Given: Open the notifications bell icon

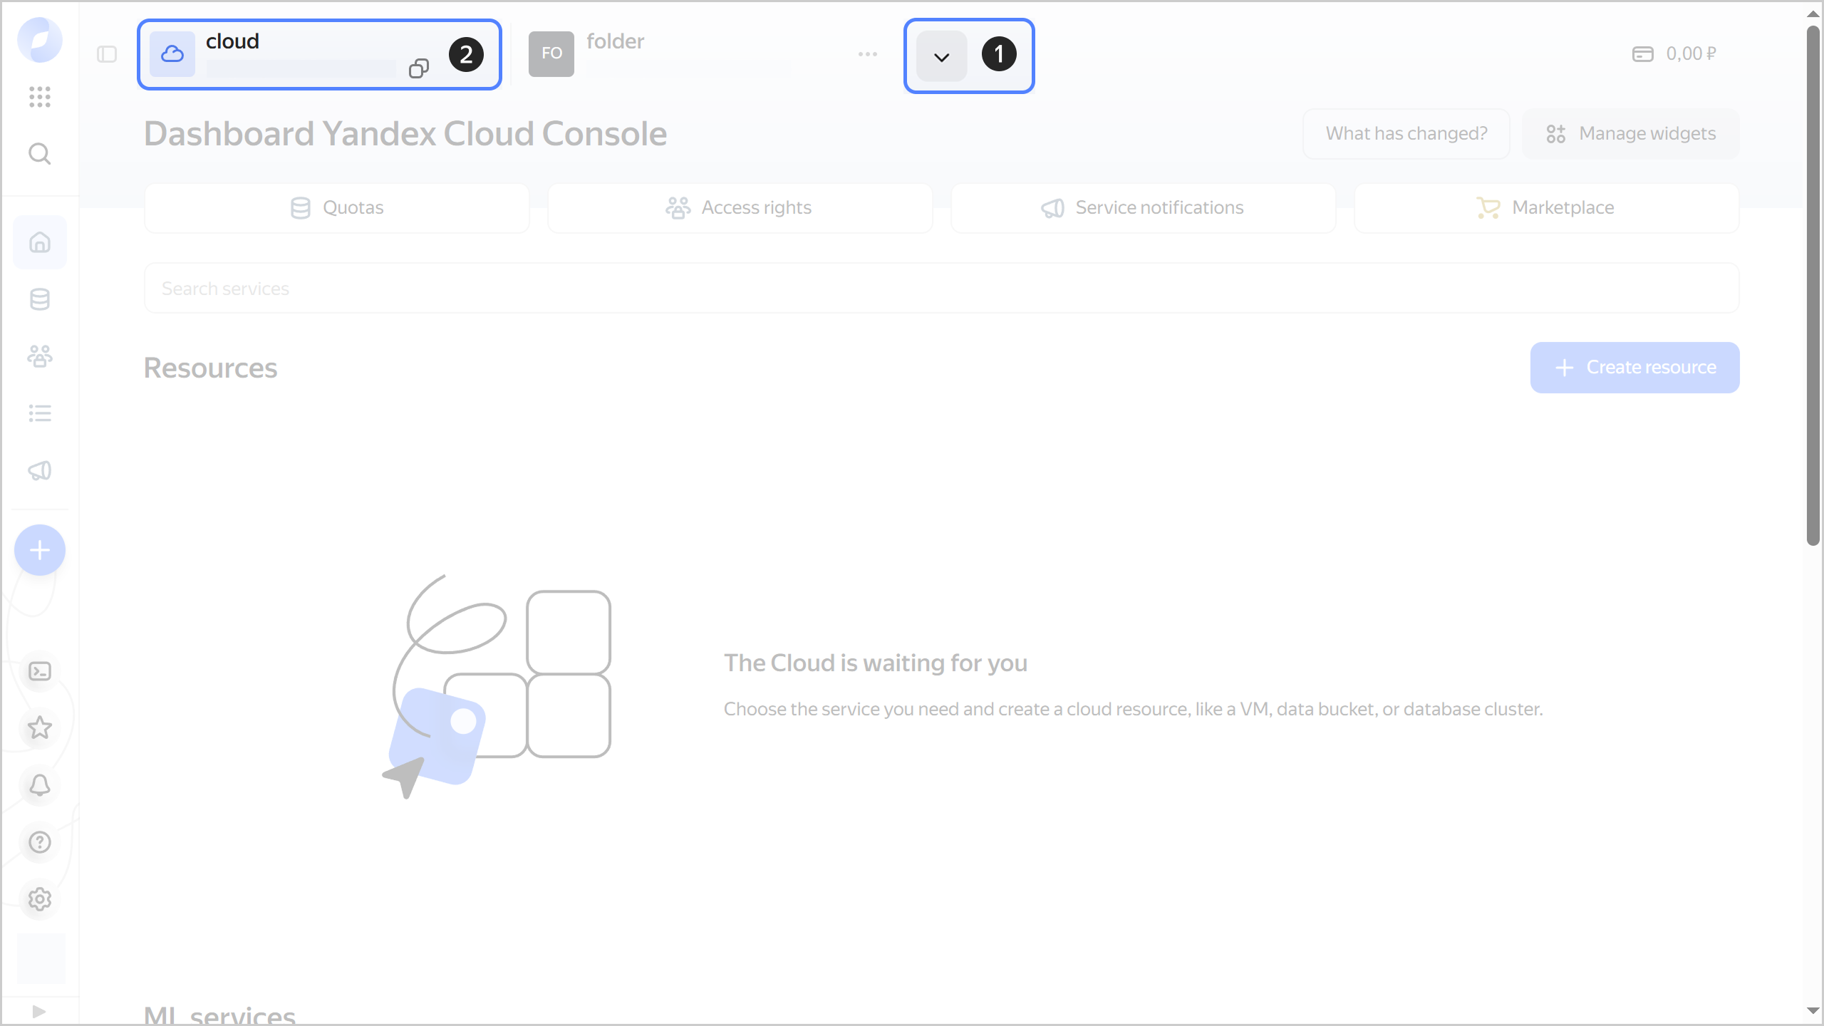Looking at the screenshot, I should tap(40, 784).
